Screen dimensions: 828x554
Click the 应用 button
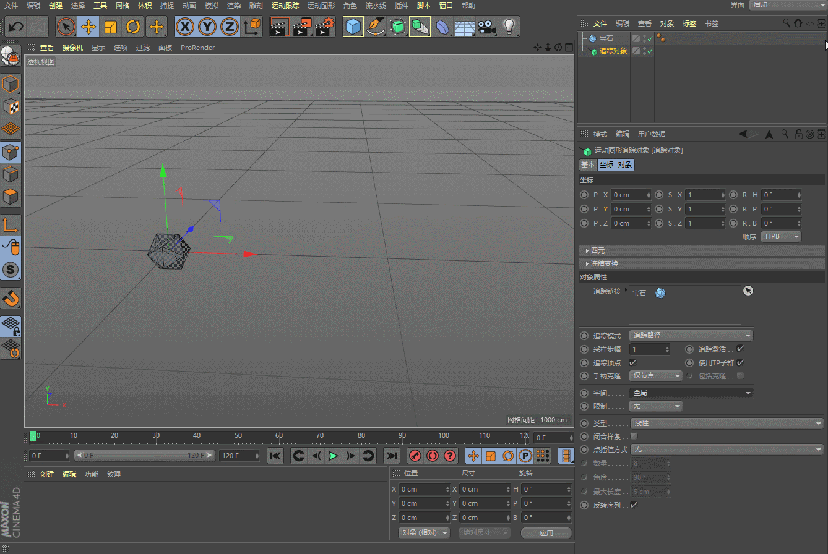546,532
